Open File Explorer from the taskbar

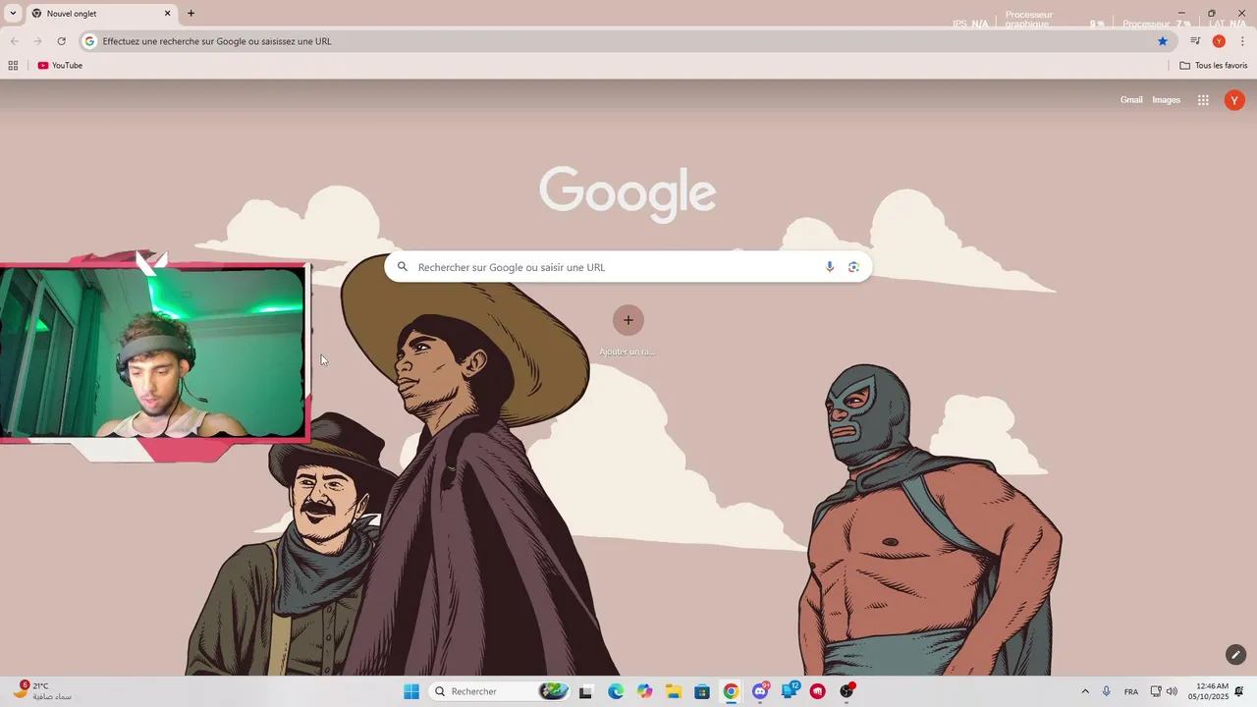tap(674, 691)
